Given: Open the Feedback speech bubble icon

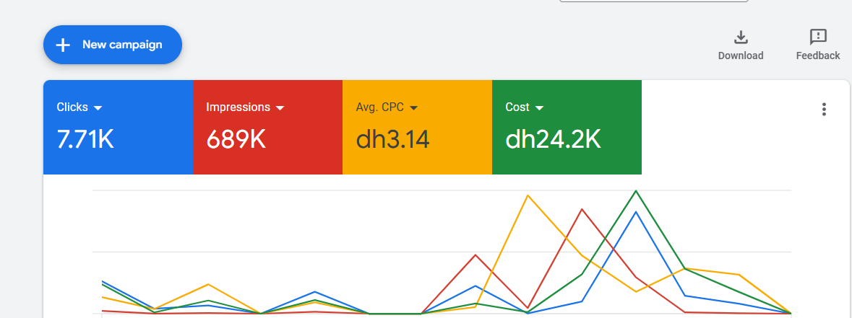Looking at the screenshot, I should [x=818, y=37].
